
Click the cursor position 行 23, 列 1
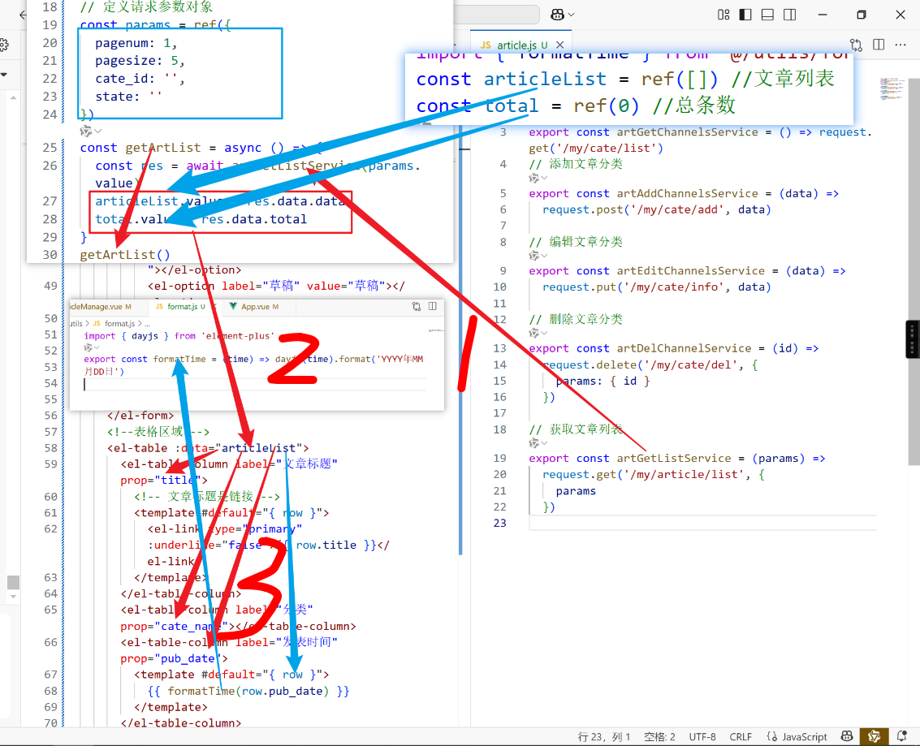coord(604,736)
